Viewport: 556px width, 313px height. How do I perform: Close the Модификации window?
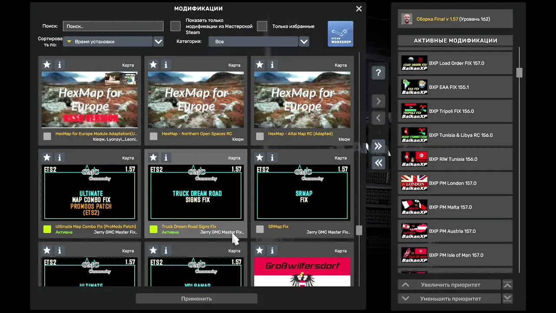pos(359,9)
